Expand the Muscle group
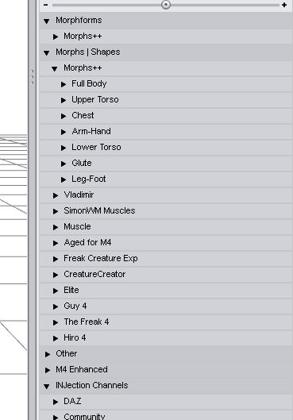The height and width of the screenshot is (420, 293). pos(56,227)
